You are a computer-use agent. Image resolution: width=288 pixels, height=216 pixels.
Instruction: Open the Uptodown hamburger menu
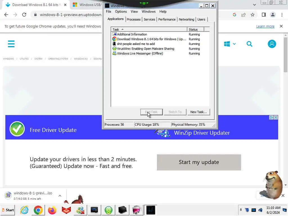click(11, 44)
